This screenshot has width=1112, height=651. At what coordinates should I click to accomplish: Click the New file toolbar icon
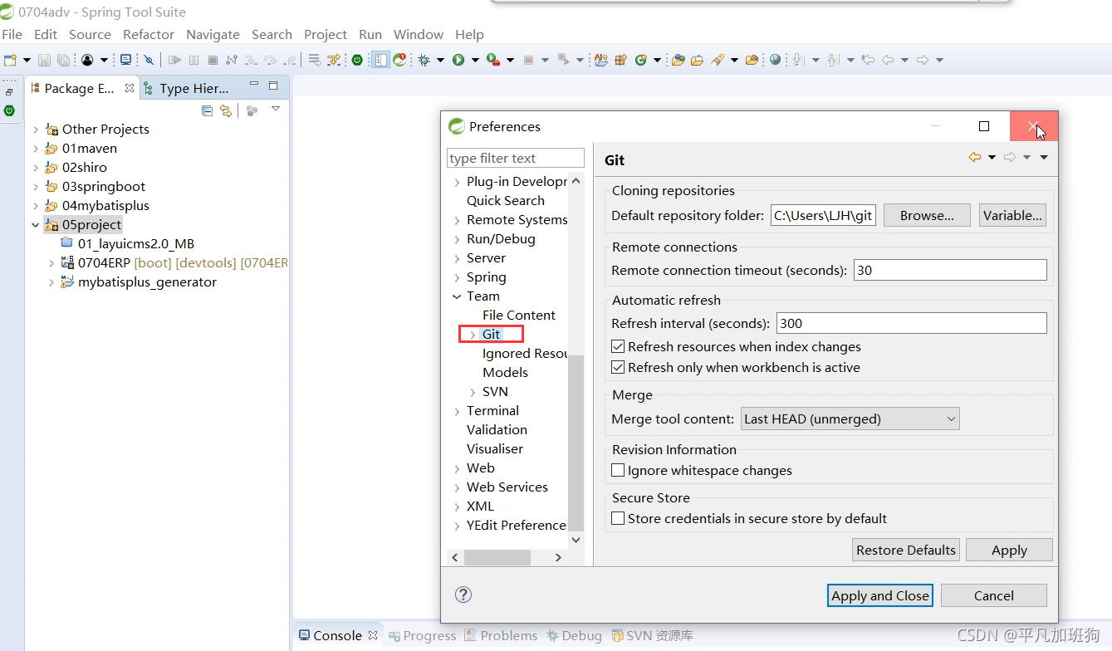[10, 60]
